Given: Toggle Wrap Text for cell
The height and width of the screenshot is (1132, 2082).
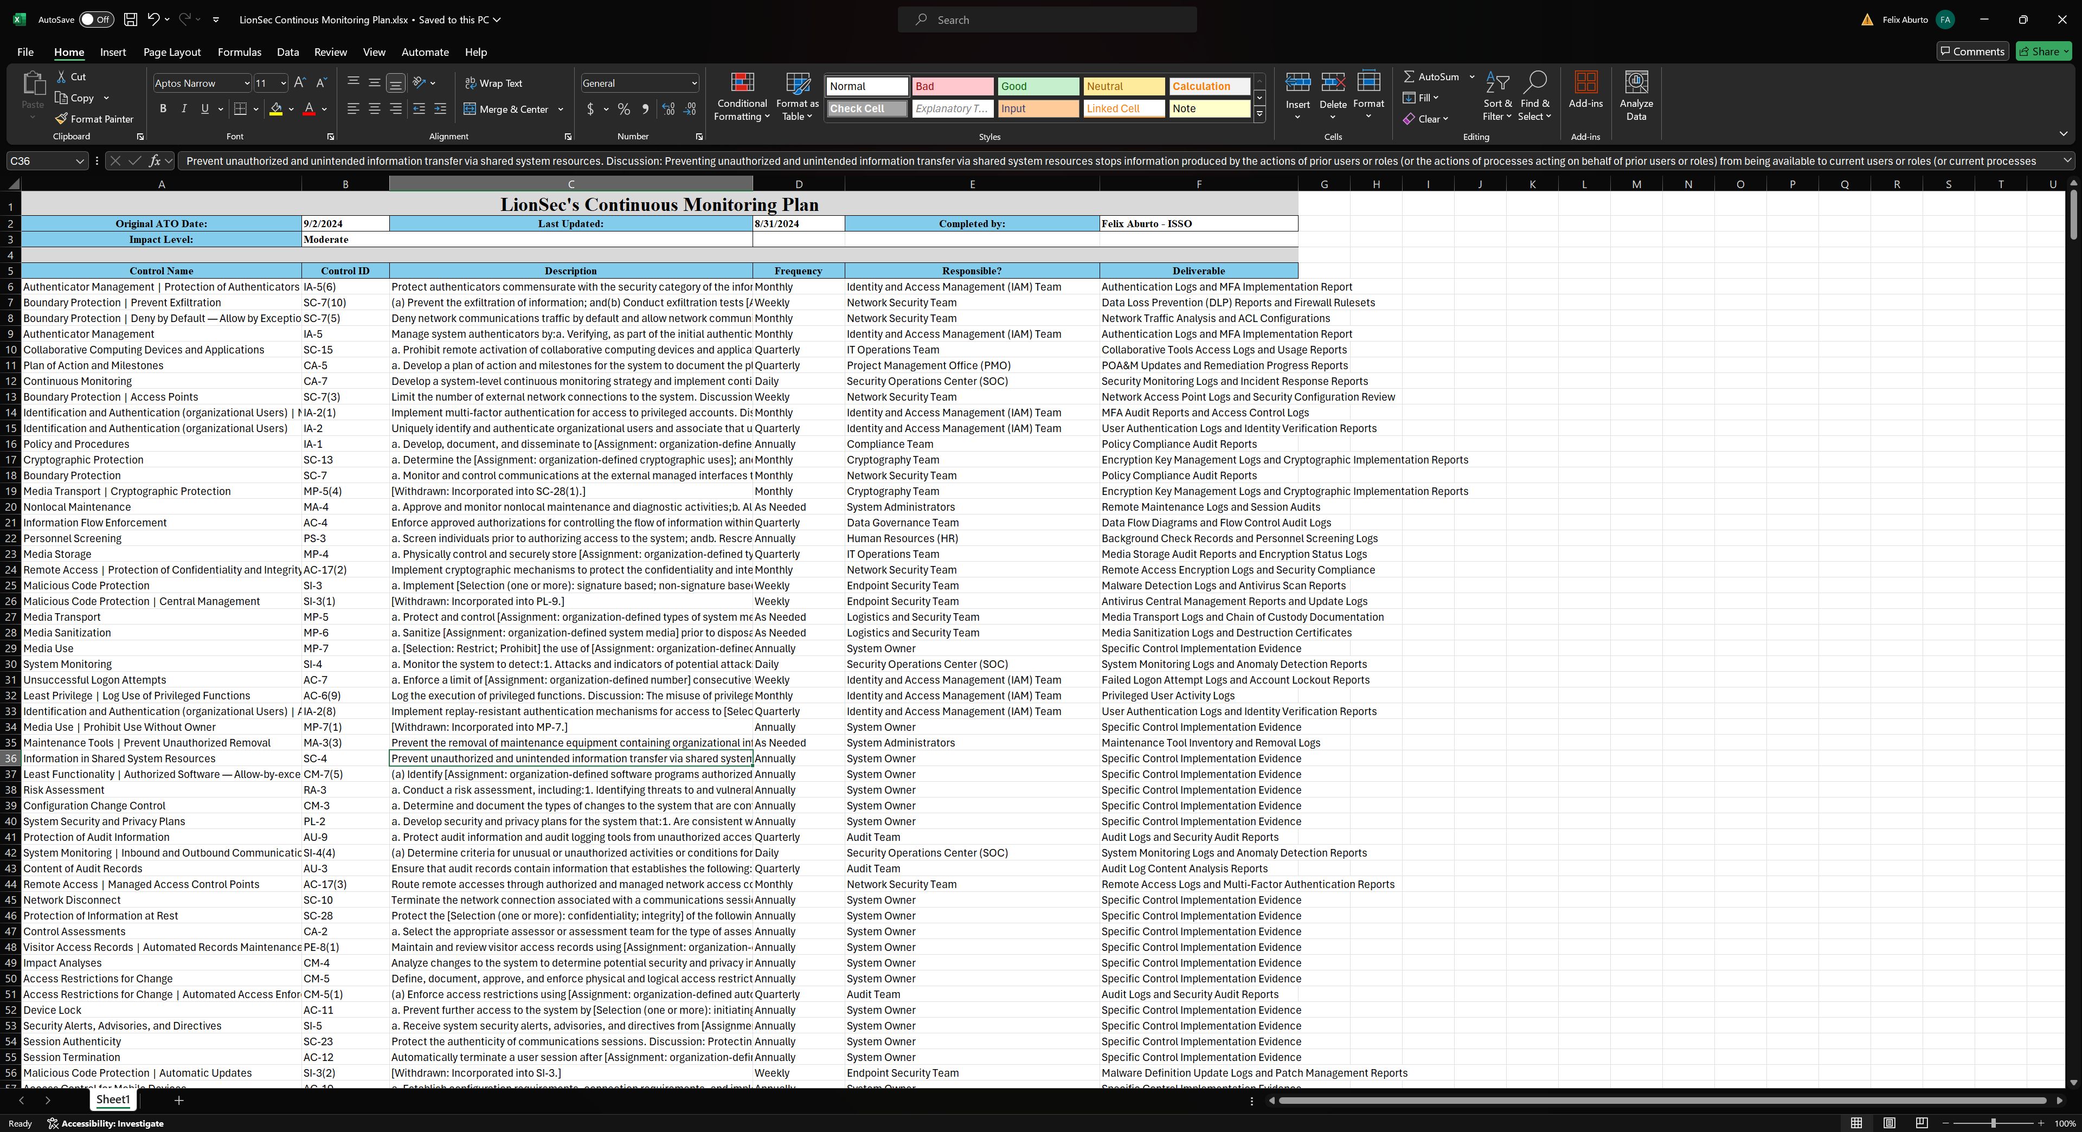Looking at the screenshot, I should click(x=493, y=82).
